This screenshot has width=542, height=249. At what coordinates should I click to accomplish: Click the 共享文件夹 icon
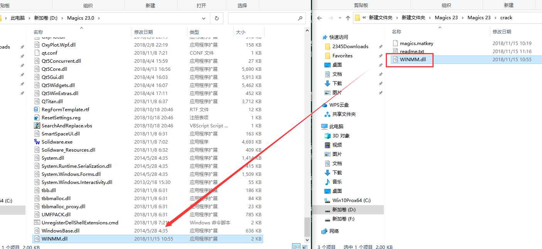pos(328,114)
